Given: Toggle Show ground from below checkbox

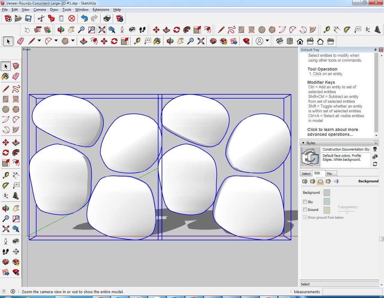Looking at the screenshot, I should [x=305, y=217].
